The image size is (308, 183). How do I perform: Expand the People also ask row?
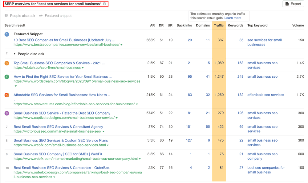coord(14,54)
